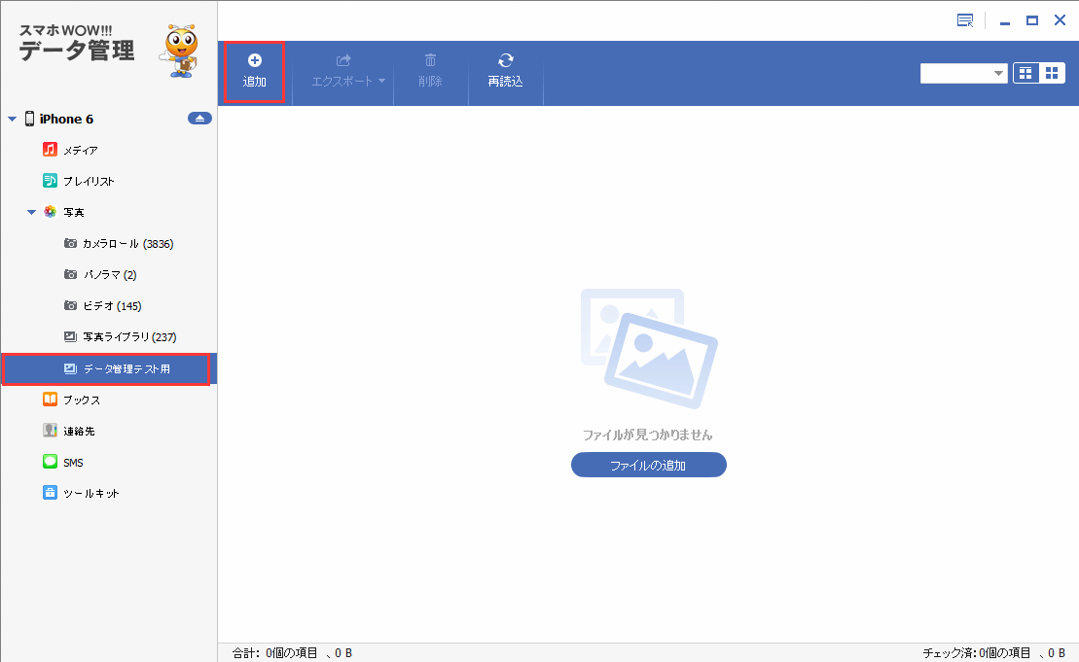Image resolution: width=1079 pixels, height=662 pixels.
Task: Open the プレイリスト (Playlist) category
Action: (x=88, y=181)
